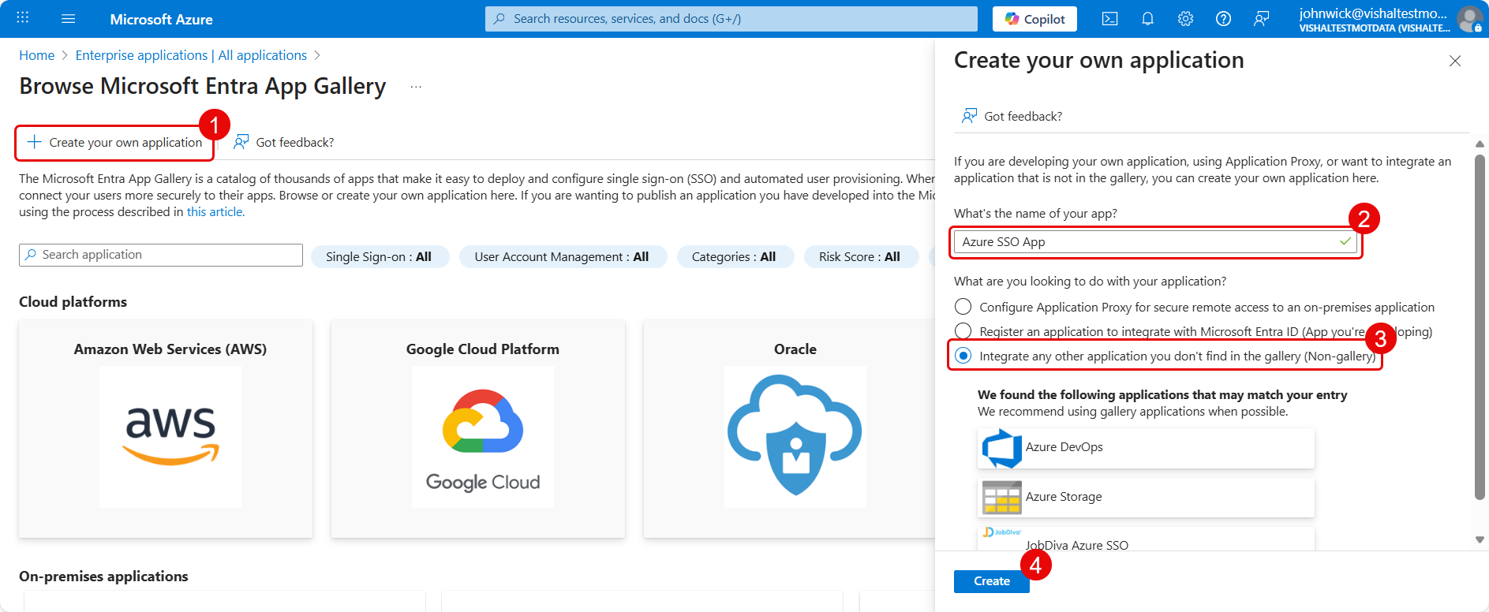The width and height of the screenshot is (1489, 612).
Task: Go to Home breadcrumb
Action: point(36,55)
